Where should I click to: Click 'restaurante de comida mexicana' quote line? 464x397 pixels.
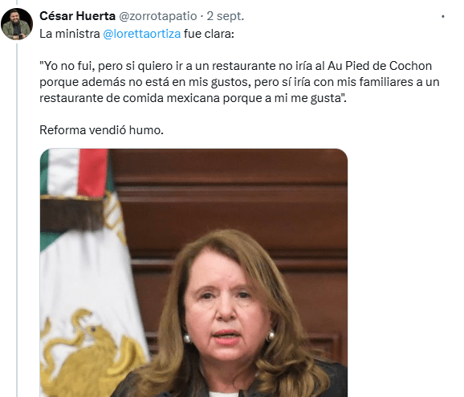coord(193,98)
